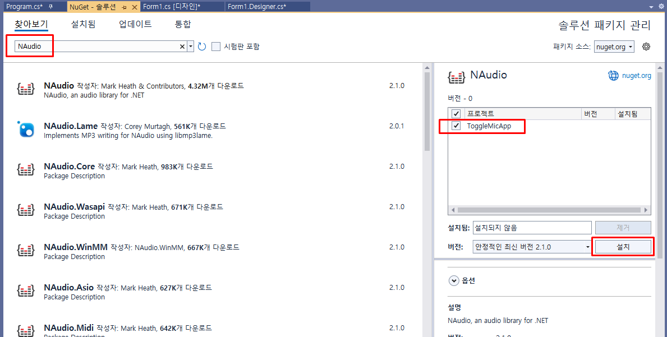Click the NAudio.Midi package icon
Image resolution: width=667 pixels, height=337 pixels.
[x=25, y=331]
